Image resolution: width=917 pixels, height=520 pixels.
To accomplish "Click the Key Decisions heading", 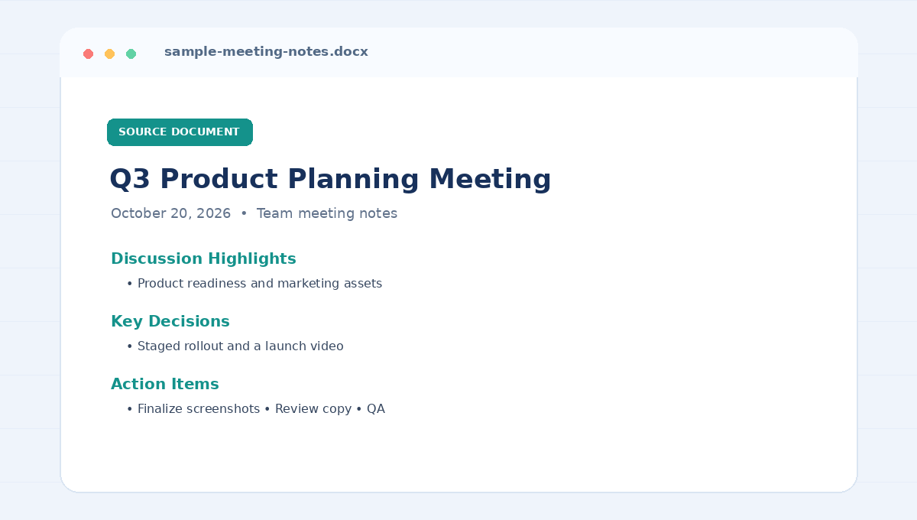I will click(170, 321).
